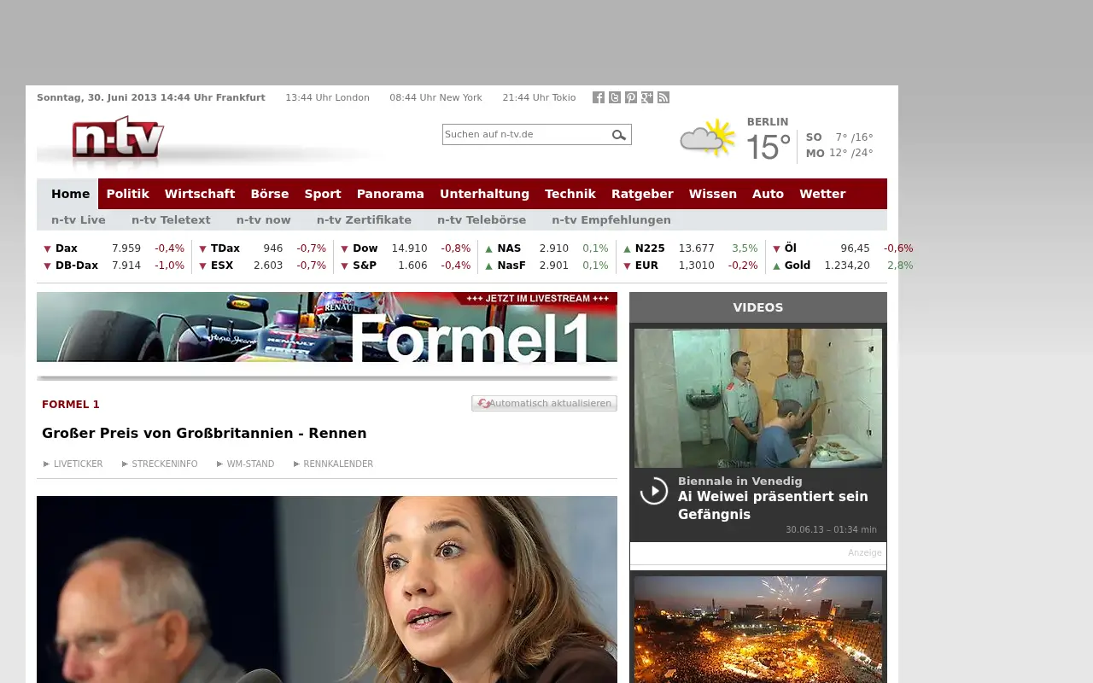
Task: Open the fireworks crowd video thumbnail
Action: click(x=758, y=629)
